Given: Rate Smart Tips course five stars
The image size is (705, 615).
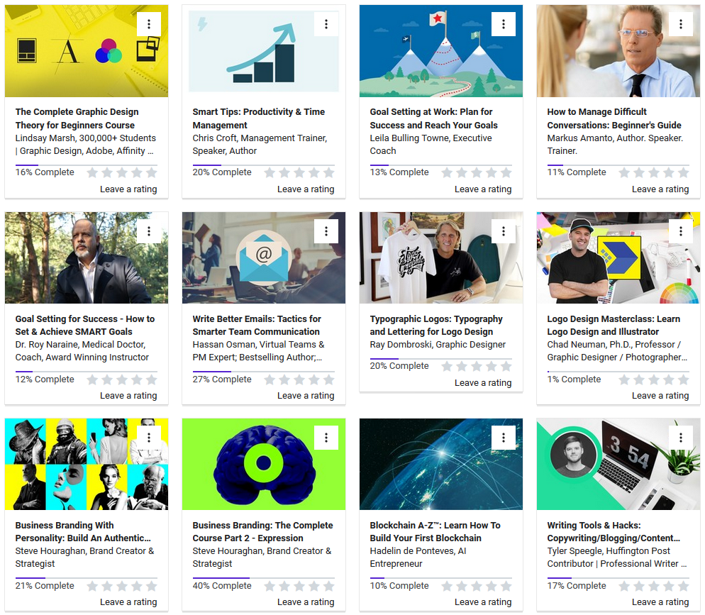Looking at the screenshot, I should (329, 172).
